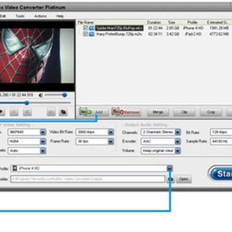The width and height of the screenshot is (232, 232).
Task: Click the playback seek slider handle
Action: pyautogui.click(x=27, y=103)
